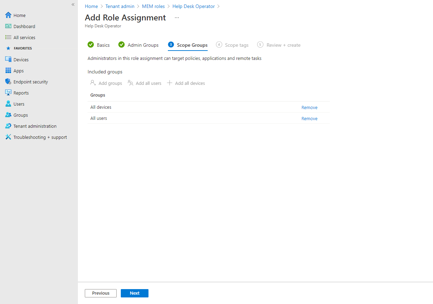Switch to the Basics tab
The height and width of the screenshot is (304, 433).
tap(103, 45)
